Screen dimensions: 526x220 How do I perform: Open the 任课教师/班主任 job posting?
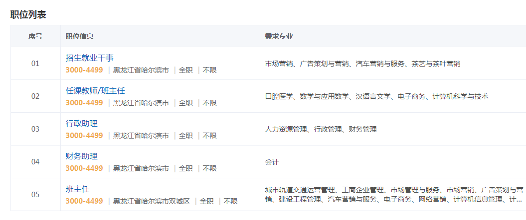95,91
